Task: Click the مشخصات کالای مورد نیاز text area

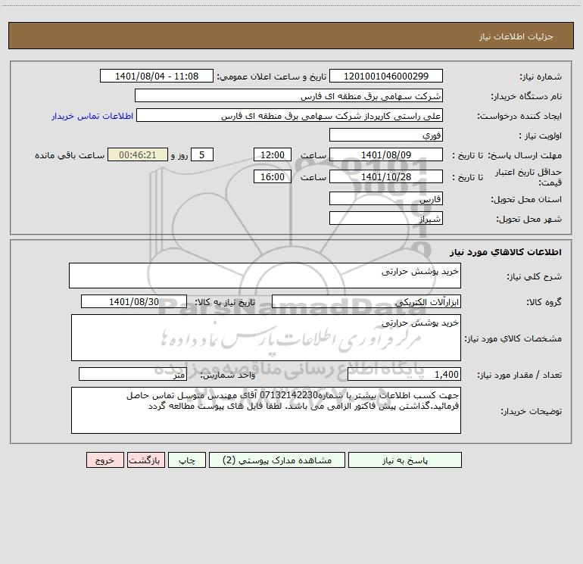Action: tap(266, 338)
